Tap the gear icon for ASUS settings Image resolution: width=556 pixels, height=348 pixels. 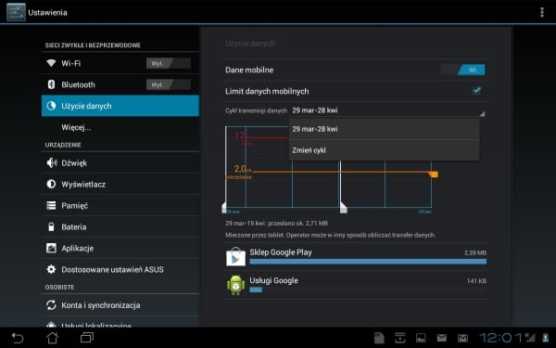(x=51, y=269)
